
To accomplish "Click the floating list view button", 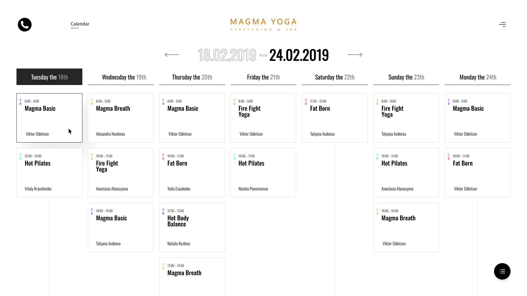I will [502, 271].
